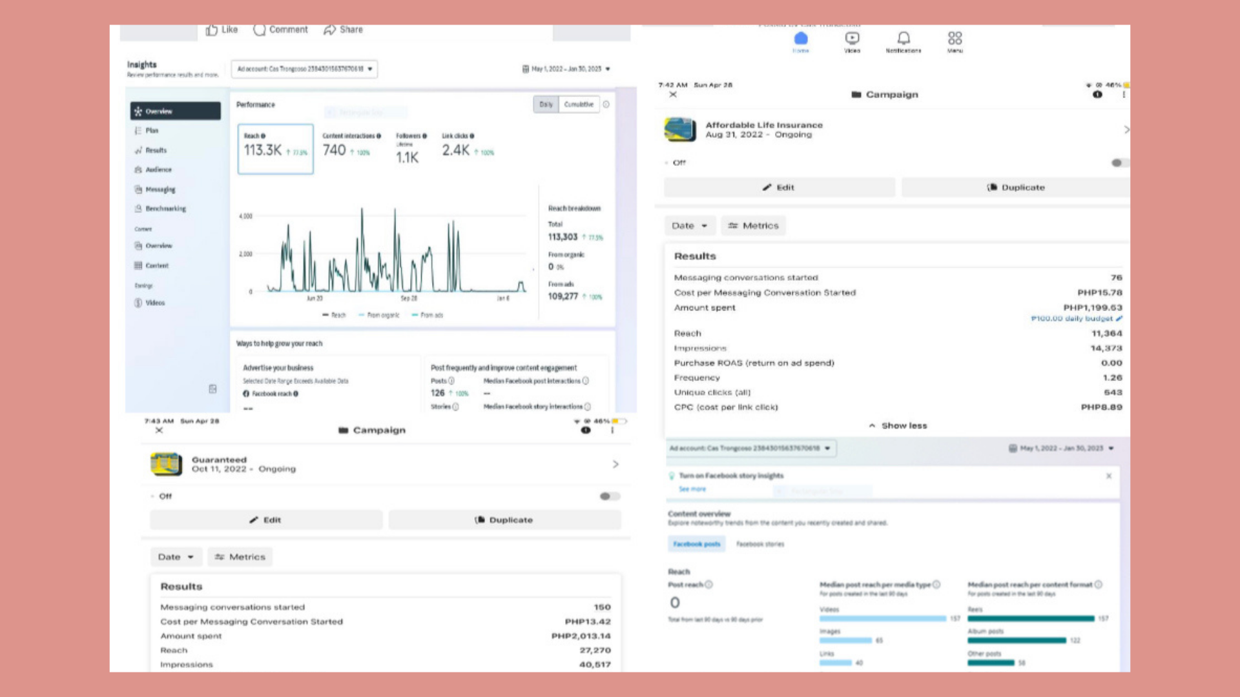Viewport: 1240px width, 697px height.
Task: Duplicate the Guaranteed campaign
Action: [504, 520]
